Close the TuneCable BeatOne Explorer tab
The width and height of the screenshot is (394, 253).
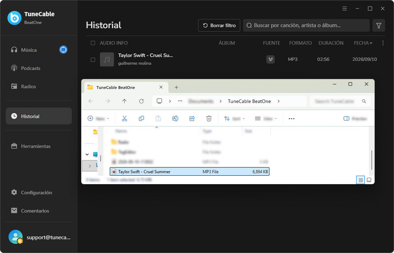[x=161, y=87]
